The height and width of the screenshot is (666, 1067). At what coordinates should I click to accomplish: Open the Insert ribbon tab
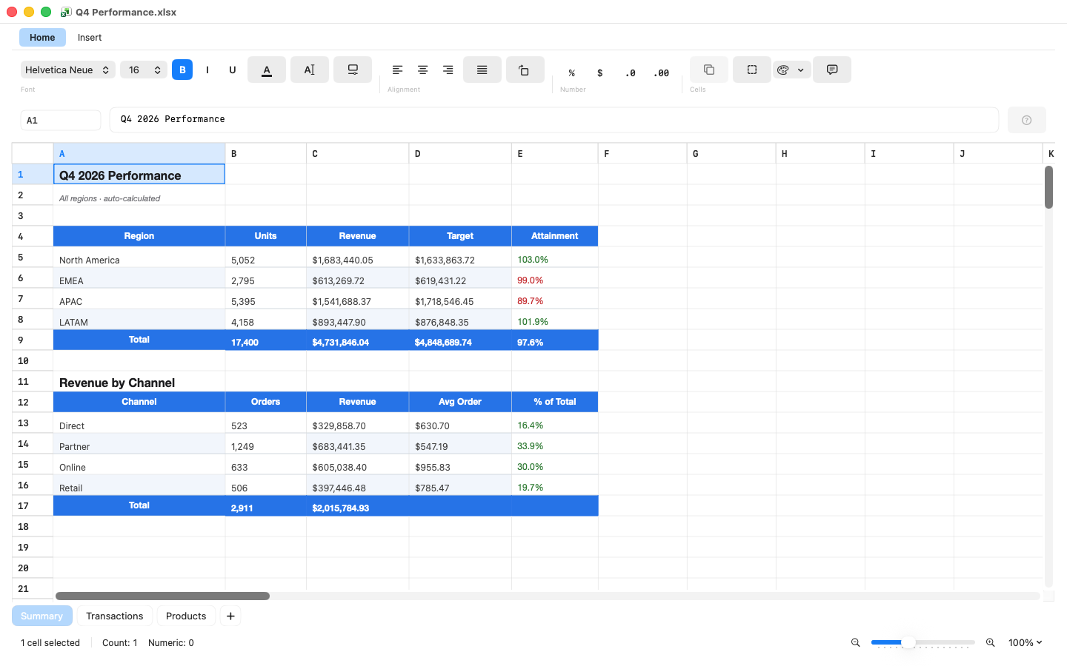pos(90,37)
